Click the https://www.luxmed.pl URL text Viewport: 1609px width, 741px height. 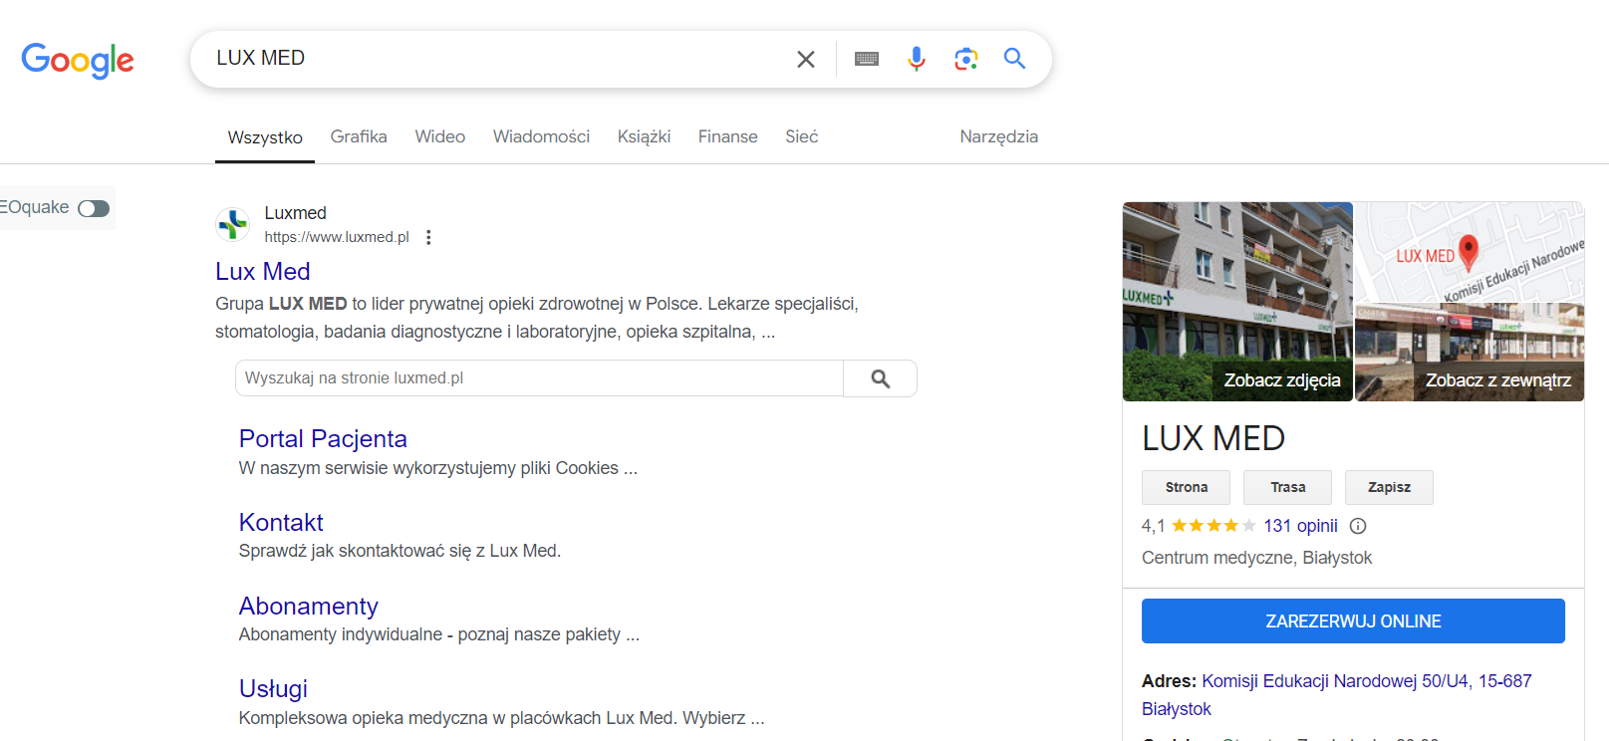click(x=337, y=237)
